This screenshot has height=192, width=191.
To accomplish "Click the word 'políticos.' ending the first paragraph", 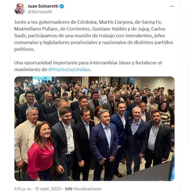I will [25, 49].
